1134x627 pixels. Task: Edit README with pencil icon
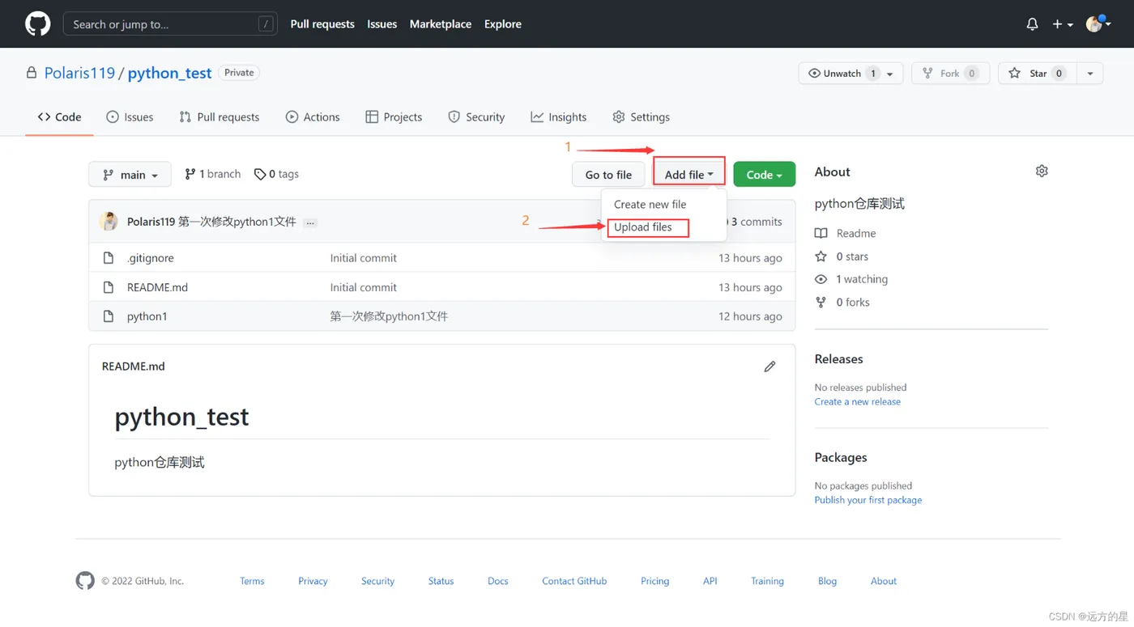tap(769, 366)
